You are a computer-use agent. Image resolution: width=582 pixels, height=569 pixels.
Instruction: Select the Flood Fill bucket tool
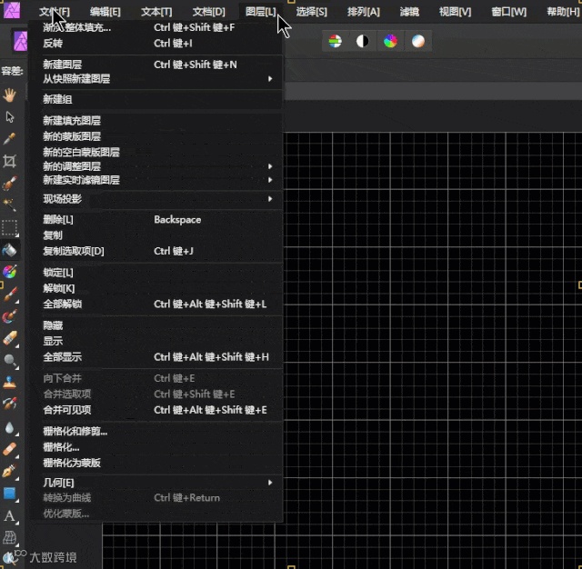click(9, 250)
